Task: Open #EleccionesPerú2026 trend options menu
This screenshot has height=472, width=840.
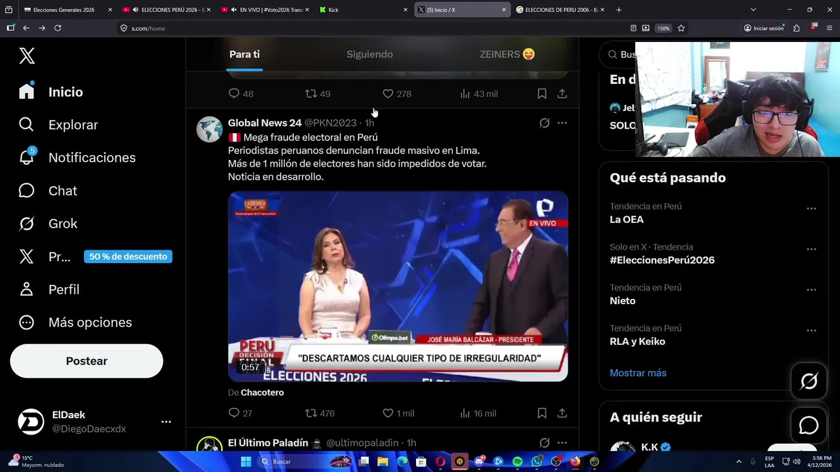Action: (x=811, y=249)
